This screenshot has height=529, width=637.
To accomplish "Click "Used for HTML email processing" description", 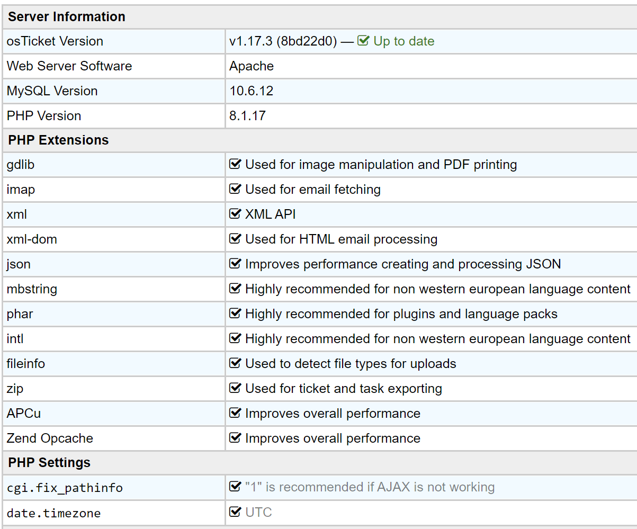I will pos(342,239).
